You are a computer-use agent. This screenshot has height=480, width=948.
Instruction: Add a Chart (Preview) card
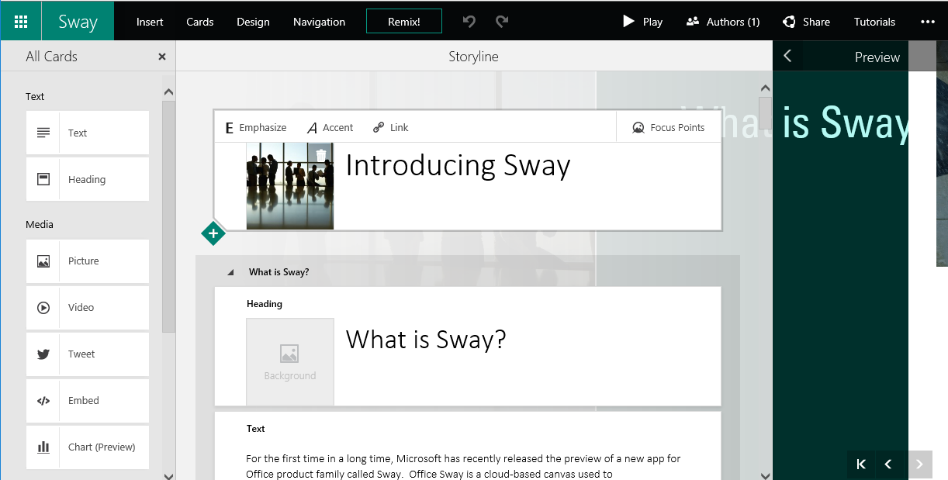[87, 447]
